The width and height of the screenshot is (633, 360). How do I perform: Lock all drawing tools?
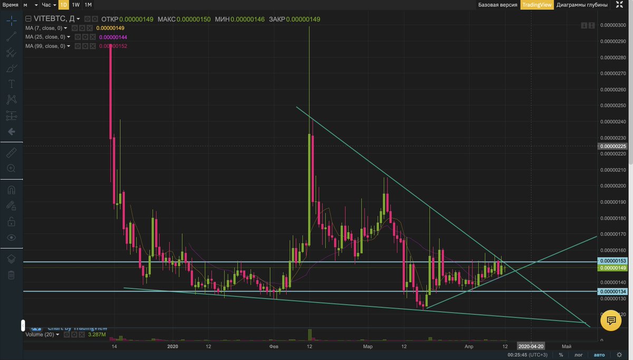(x=11, y=221)
